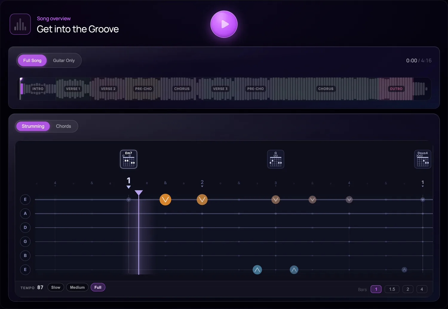448x309 pixels.
Task: Click the purple play button
Action: 224,24
